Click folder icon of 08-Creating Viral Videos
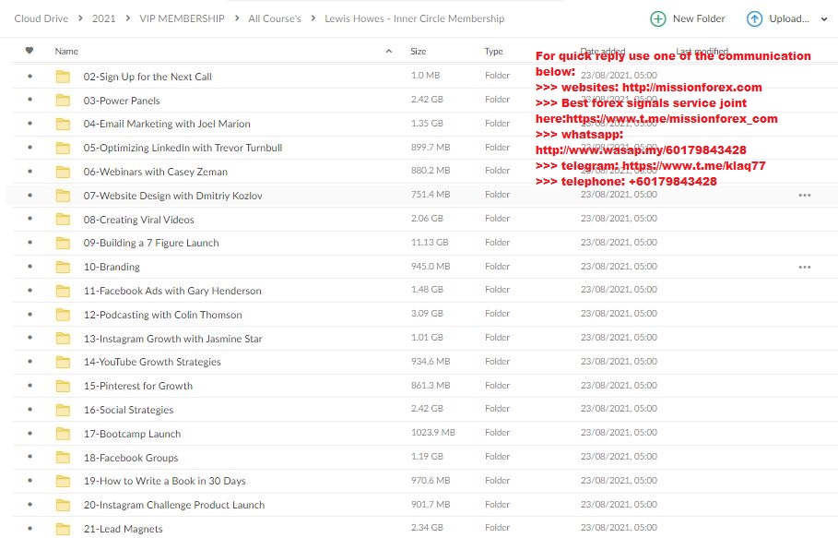This screenshot has height=538, width=838. 63,220
